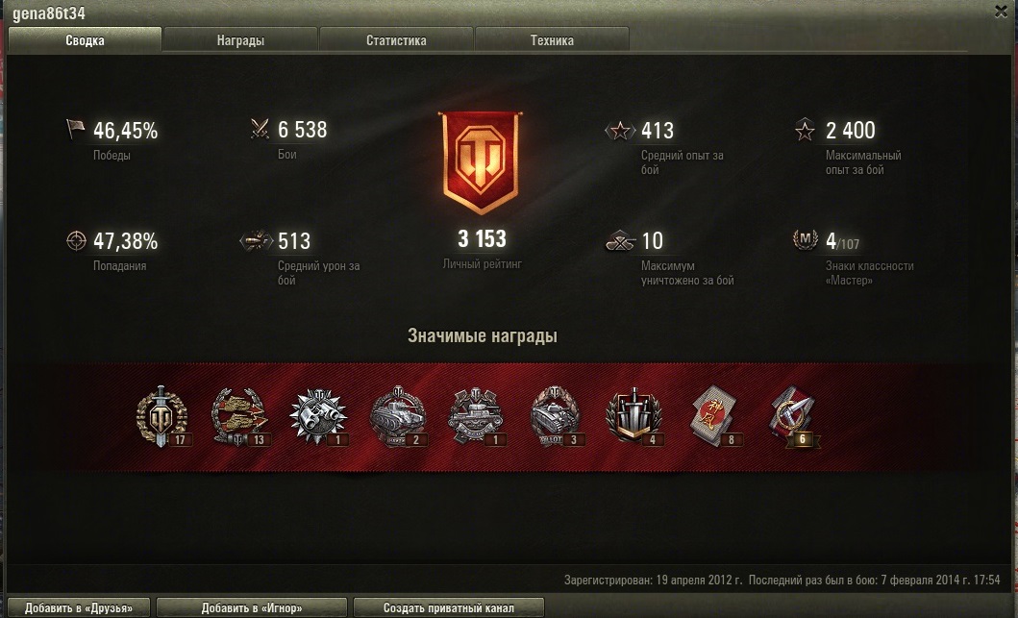Screen dimensions: 1018x618
Task: Click the Добавить в «Игнор» button
Action: (252, 608)
